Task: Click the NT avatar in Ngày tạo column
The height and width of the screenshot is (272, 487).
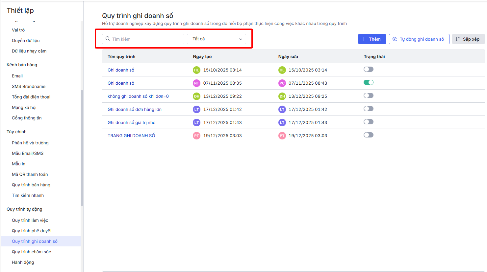Action: [x=196, y=83]
